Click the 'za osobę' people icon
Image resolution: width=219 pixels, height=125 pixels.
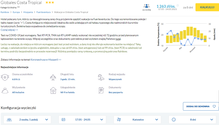[x=147, y=6]
